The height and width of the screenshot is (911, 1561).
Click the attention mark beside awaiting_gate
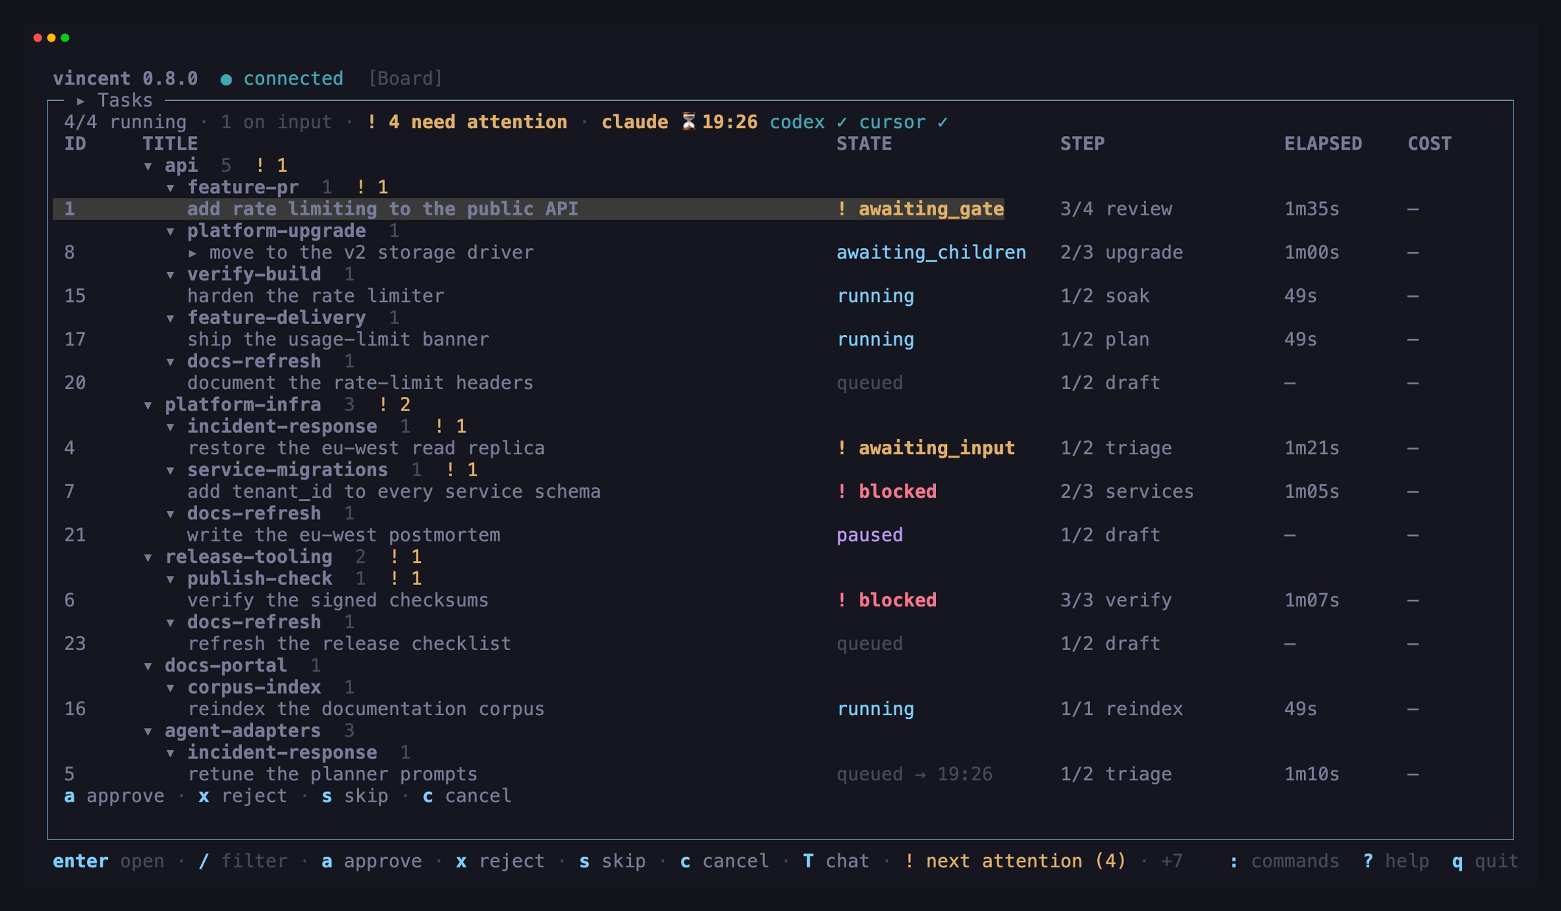pos(842,209)
